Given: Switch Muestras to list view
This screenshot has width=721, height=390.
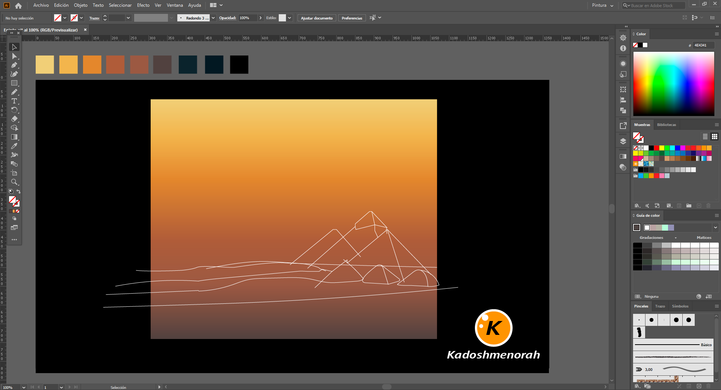Looking at the screenshot, I should [705, 136].
